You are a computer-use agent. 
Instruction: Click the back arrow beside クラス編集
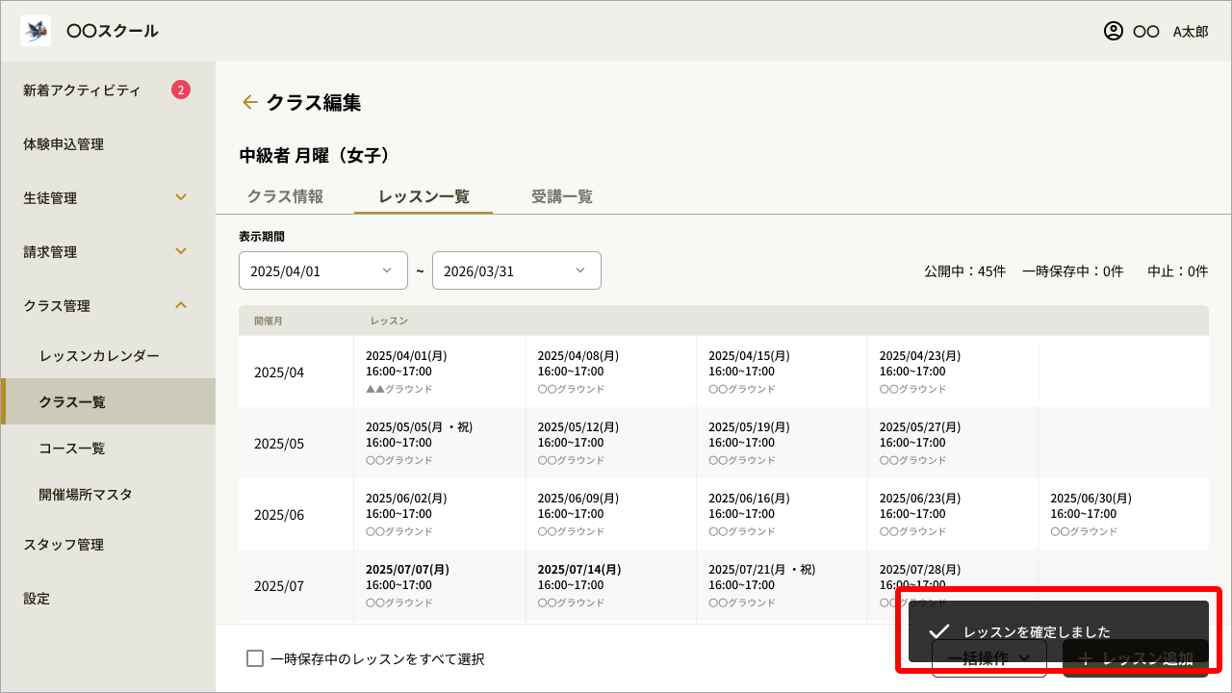click(x=250, y=102)
